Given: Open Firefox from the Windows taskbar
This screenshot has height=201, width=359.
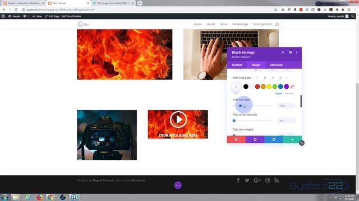Looking at the screenshot, I should point(39,197).
